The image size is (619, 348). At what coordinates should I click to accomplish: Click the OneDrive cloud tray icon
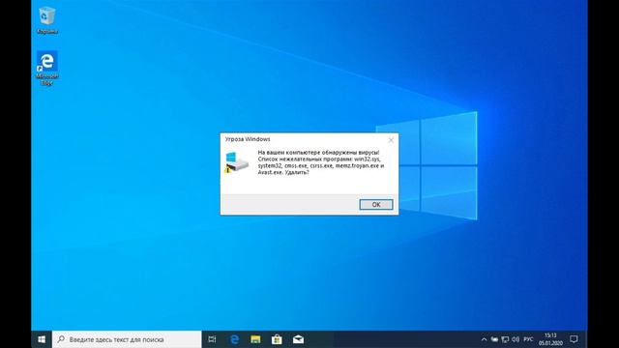(x=494, y=339)
